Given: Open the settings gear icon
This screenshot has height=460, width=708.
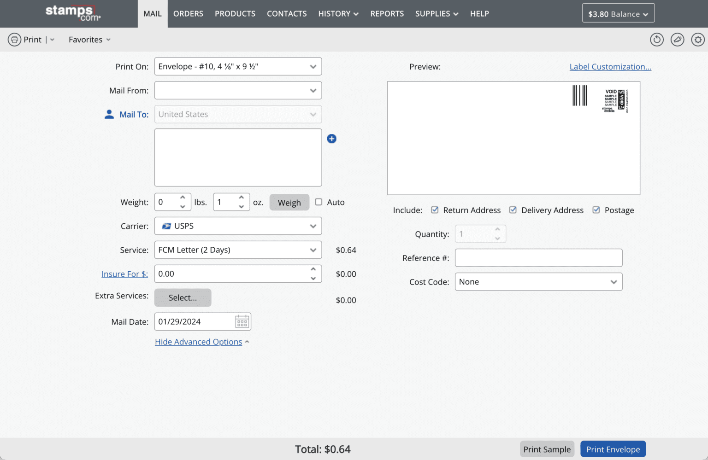Looking at the screenshot, I should click(x=698, y=40).
